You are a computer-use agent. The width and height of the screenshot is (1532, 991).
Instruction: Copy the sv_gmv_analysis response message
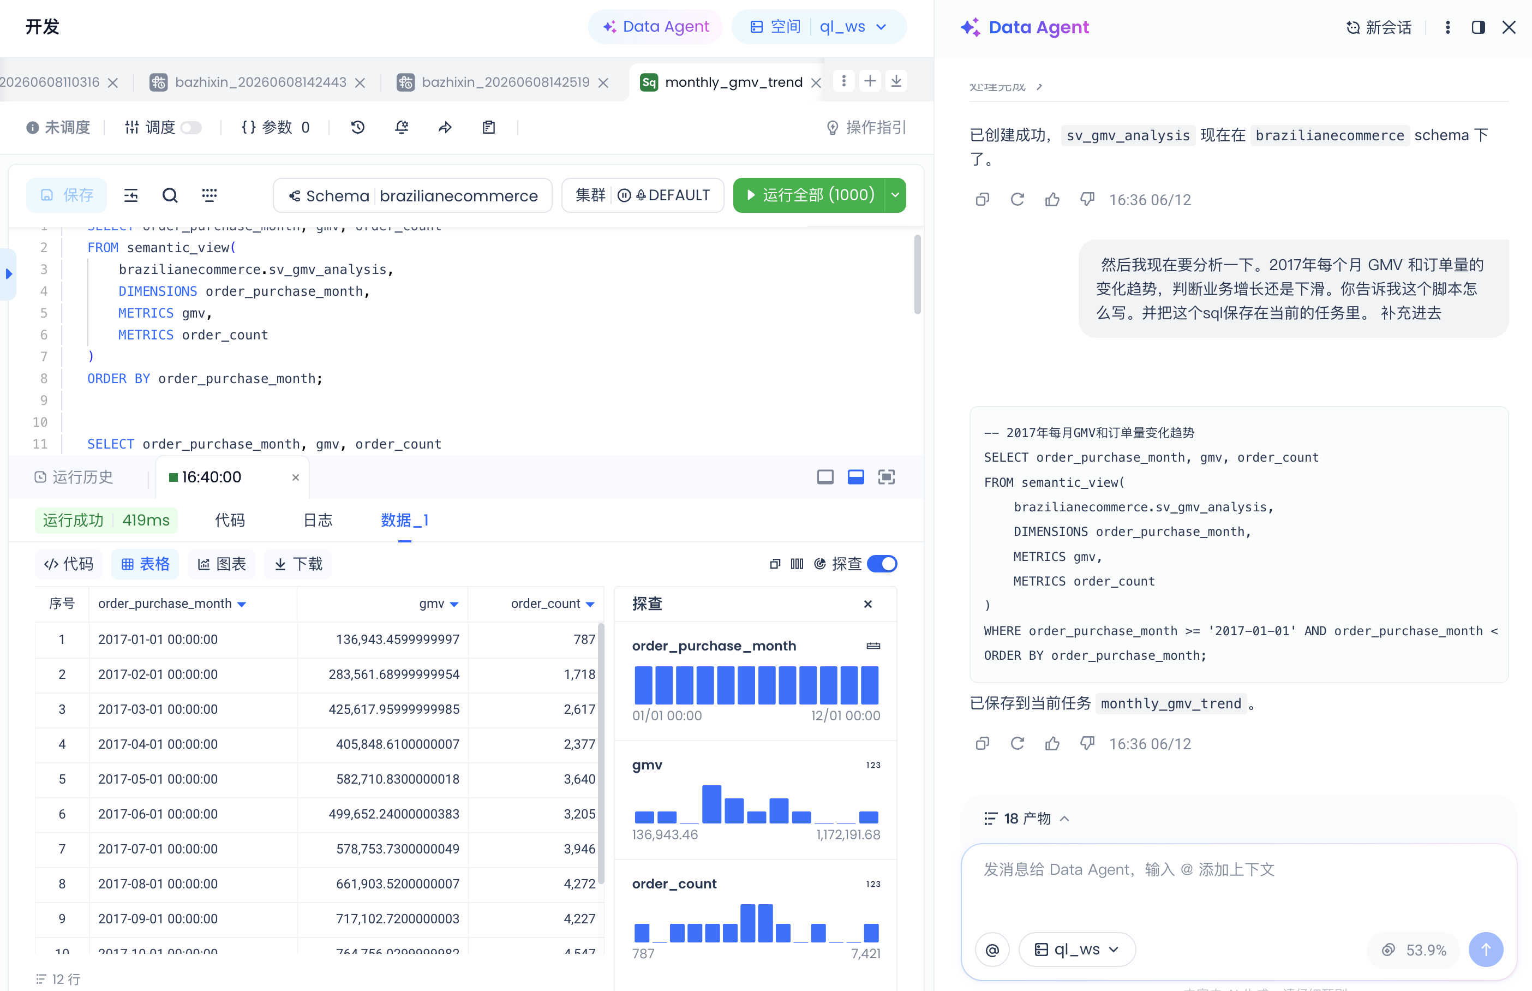coord(982,200)
